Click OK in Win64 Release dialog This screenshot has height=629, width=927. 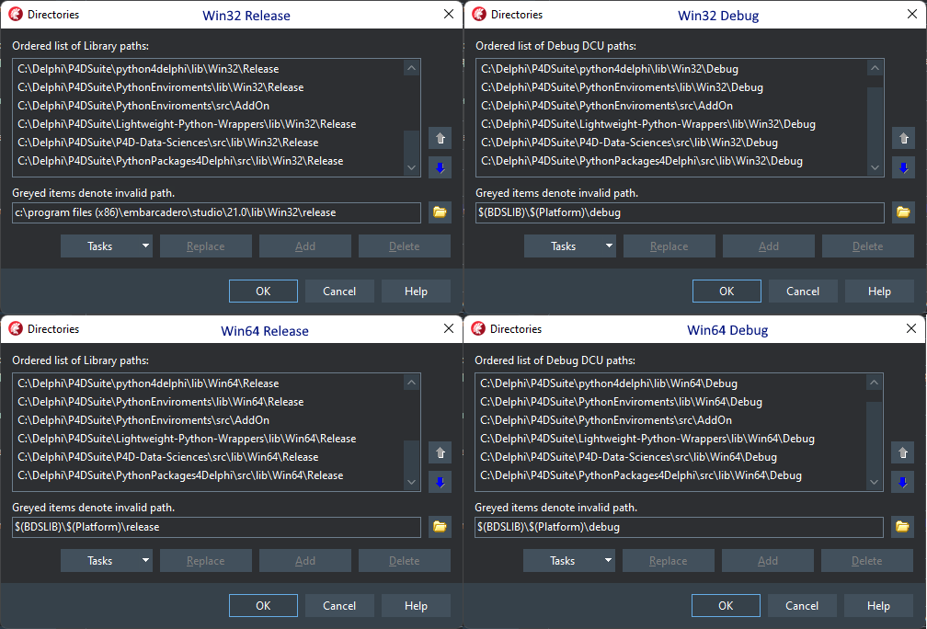coord(263,605)
